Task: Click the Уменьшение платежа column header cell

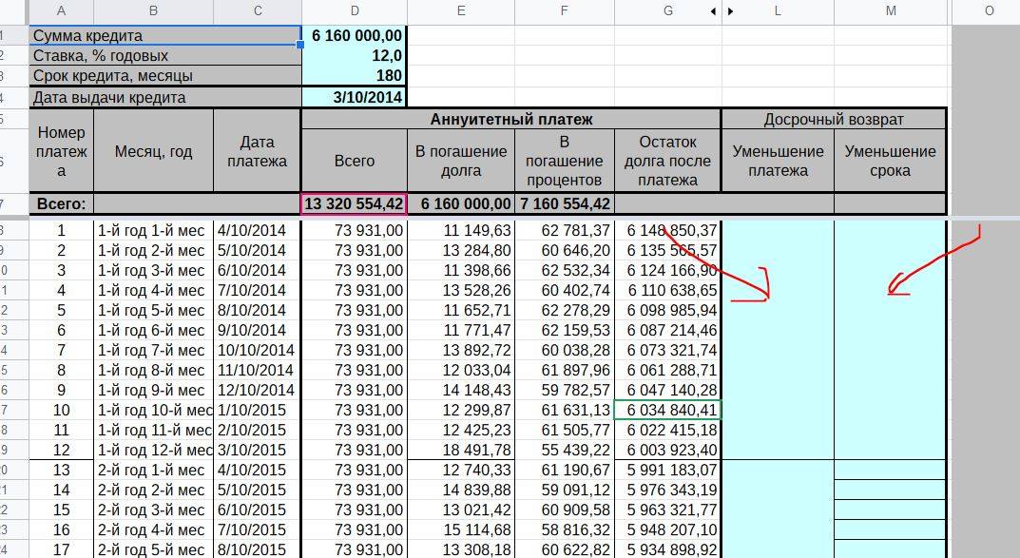Action: tap(778, 161)
